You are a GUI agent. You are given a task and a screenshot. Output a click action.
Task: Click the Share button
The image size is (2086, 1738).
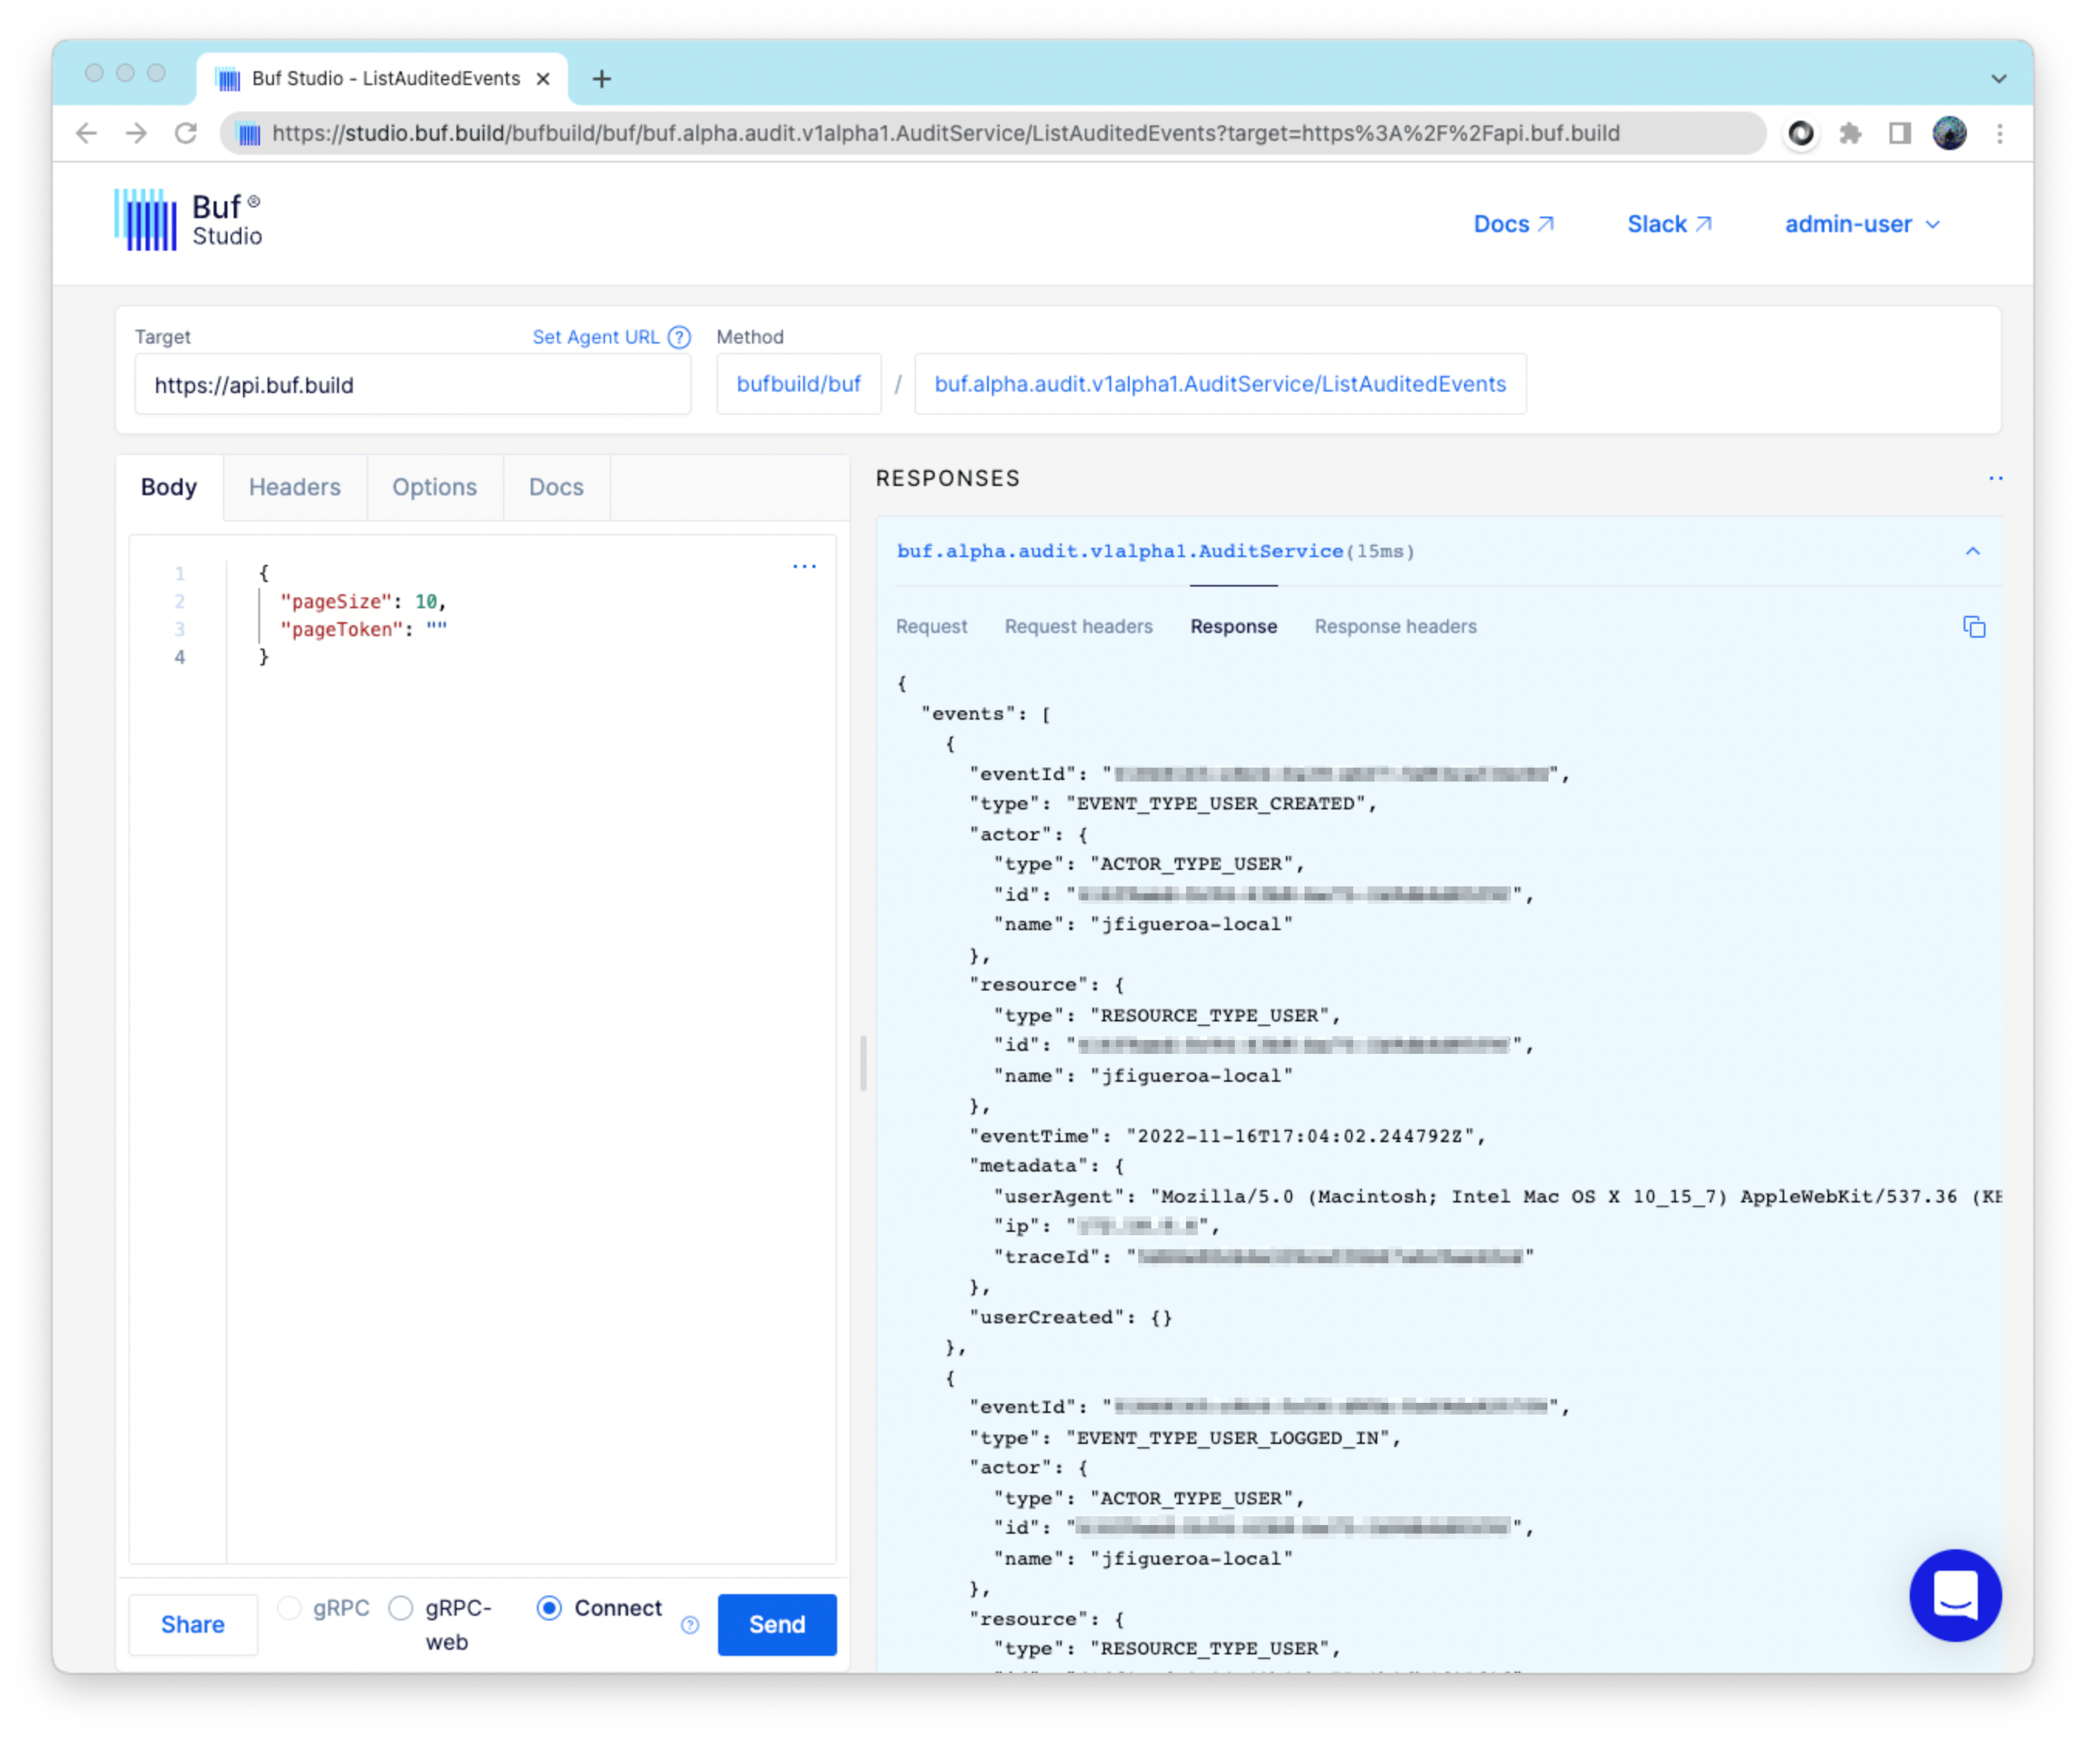[193, 1623]
